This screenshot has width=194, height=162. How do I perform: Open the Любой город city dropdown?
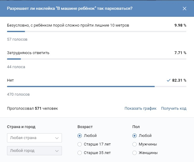(x=34, y=151)
